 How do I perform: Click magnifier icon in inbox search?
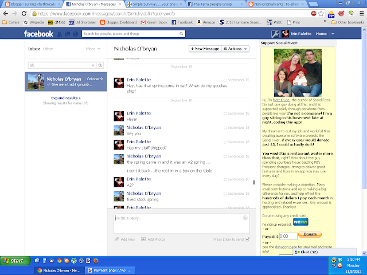point(100,65)
